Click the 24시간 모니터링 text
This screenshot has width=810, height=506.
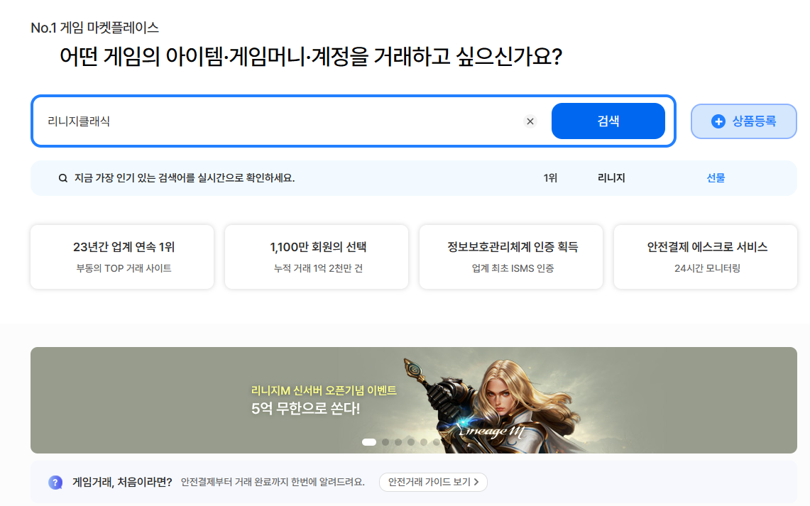pos(707,268)
